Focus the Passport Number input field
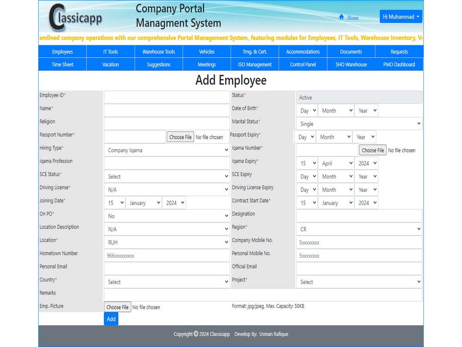 point(134,137)
